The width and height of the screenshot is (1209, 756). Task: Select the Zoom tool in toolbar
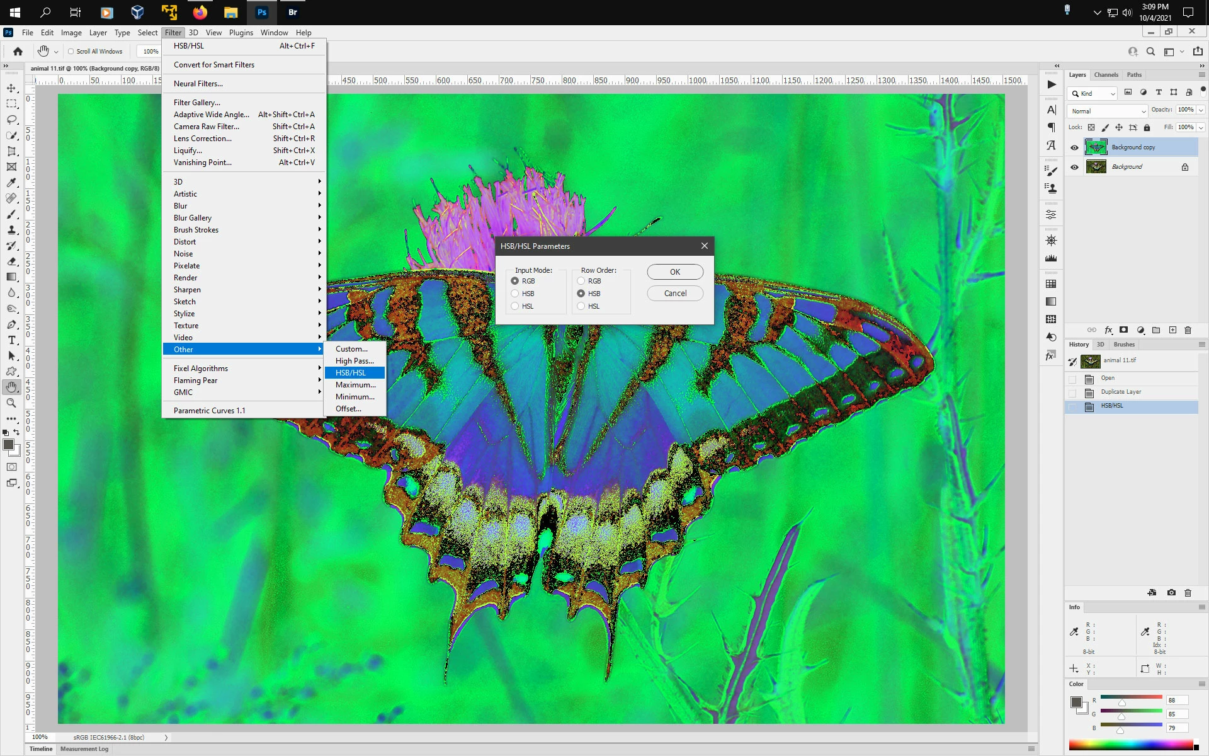coord(11,403)
